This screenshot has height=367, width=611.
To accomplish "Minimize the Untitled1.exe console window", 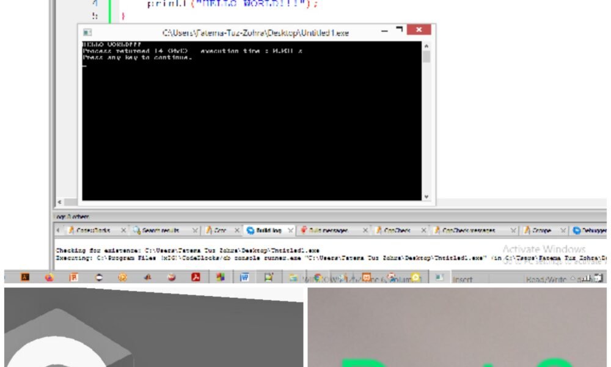I will pyautogui.click(x=384, y=31).
